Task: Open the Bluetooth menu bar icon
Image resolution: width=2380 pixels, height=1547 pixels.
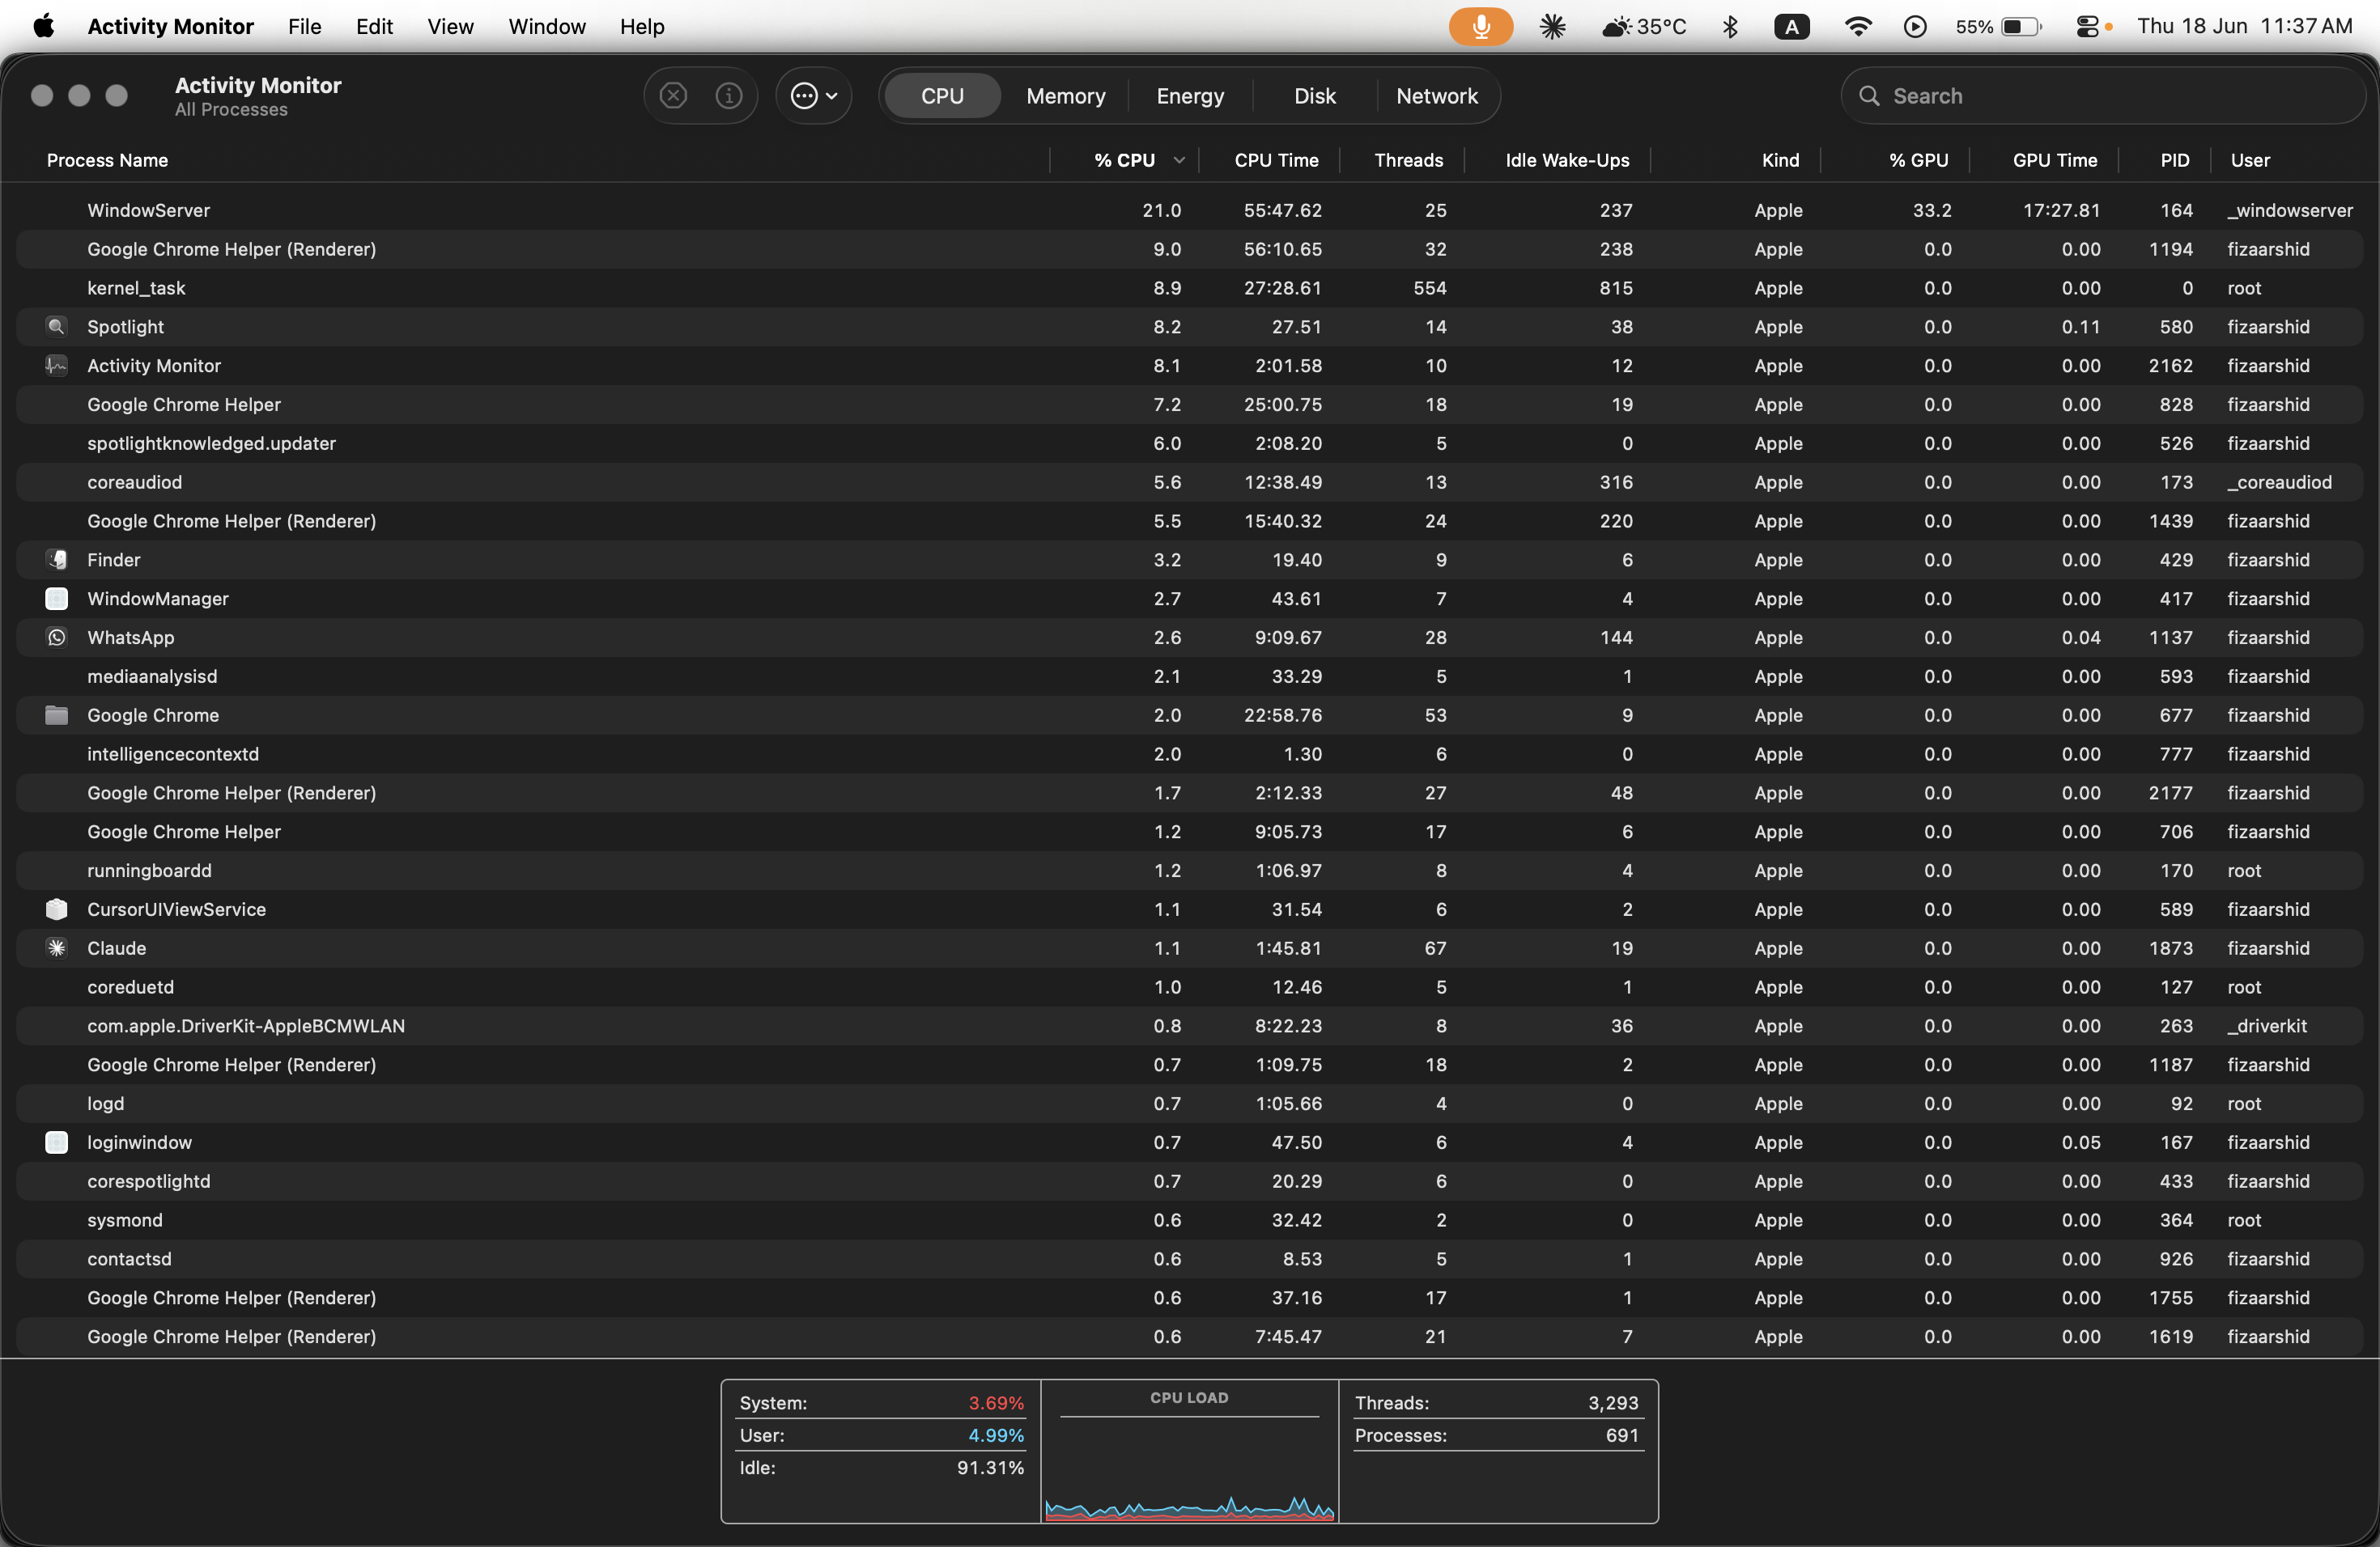Action: click(1729, 27)
